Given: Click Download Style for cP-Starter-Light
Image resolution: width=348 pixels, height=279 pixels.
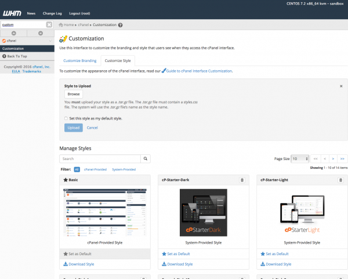Looking at the screenshot, I should point(278,264).
